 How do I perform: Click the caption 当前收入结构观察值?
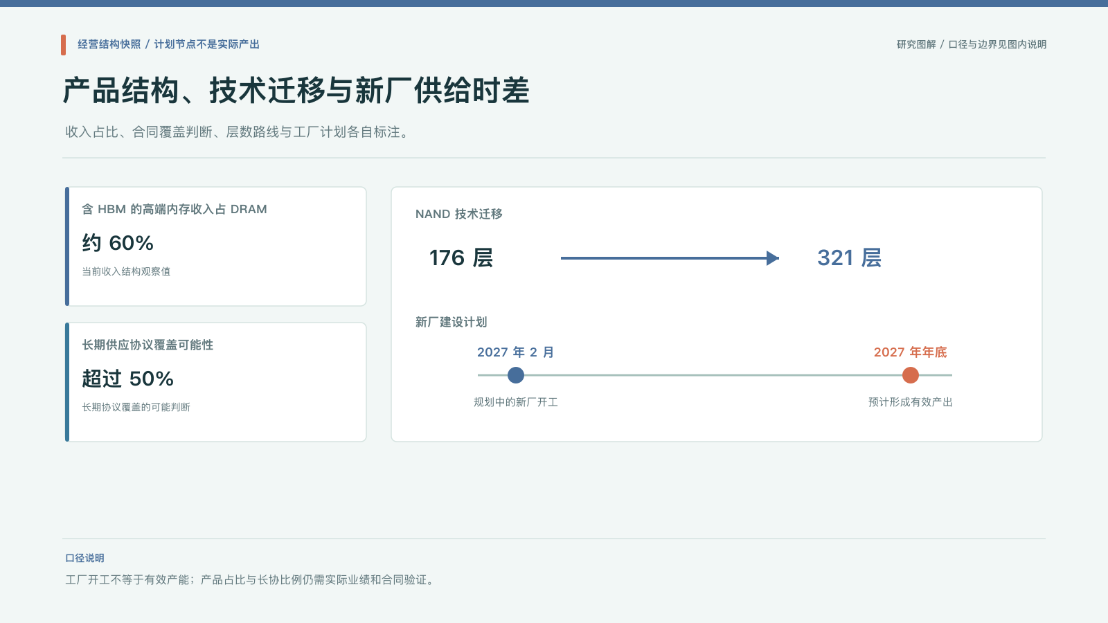126,271
